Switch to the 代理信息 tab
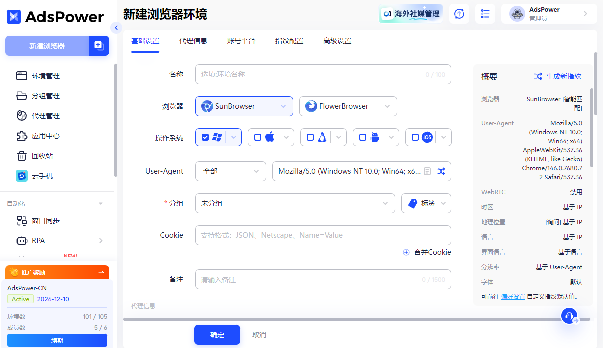This screenshot has width=603, height=348. 193,41
